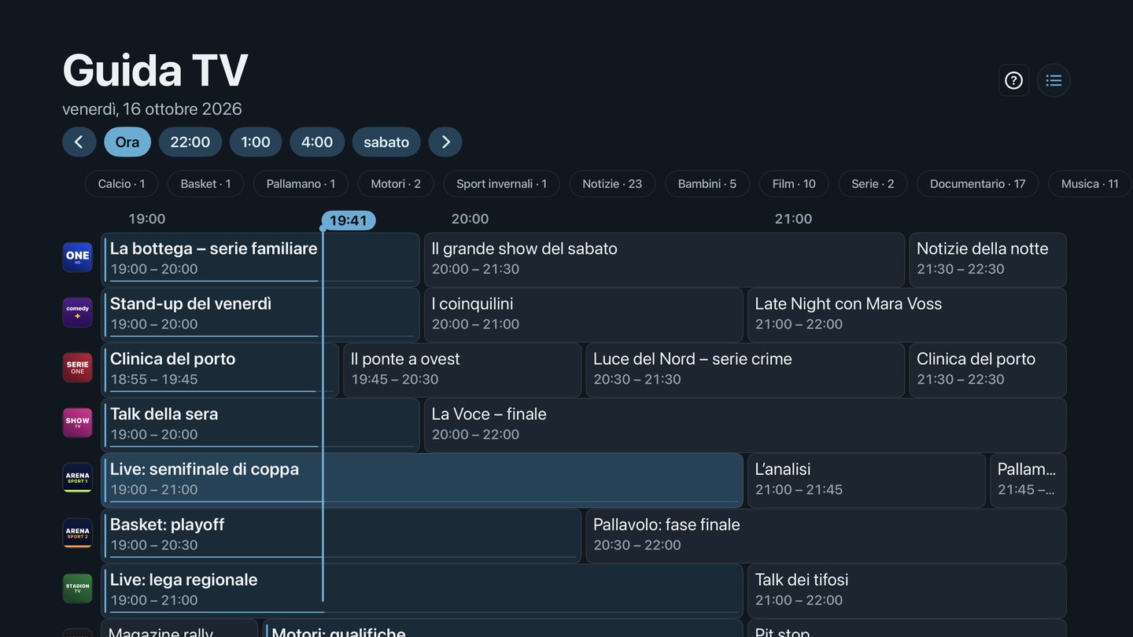Viewport: 1133px width, 637px height.
Task: Select Pallavolo: fase finale program
Action: 826,536
